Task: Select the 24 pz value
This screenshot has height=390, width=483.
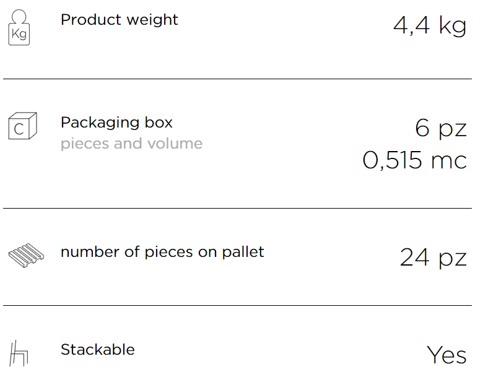Action: (x=433, y=258)
